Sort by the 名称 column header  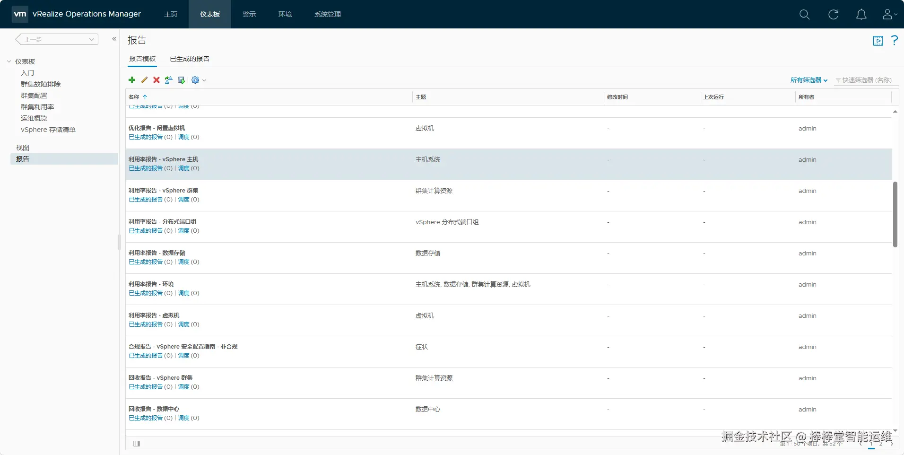(134, 97)
